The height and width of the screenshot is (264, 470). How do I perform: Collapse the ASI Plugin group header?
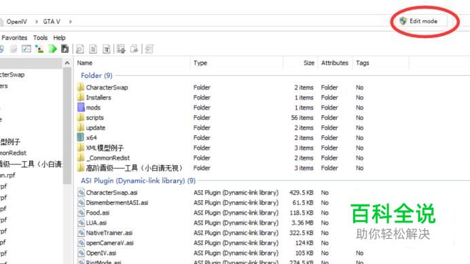[x=138, y=181]
